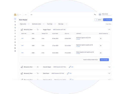Click the Save changes button
Viewport: 126px width, 94px height.
point(104,60)
